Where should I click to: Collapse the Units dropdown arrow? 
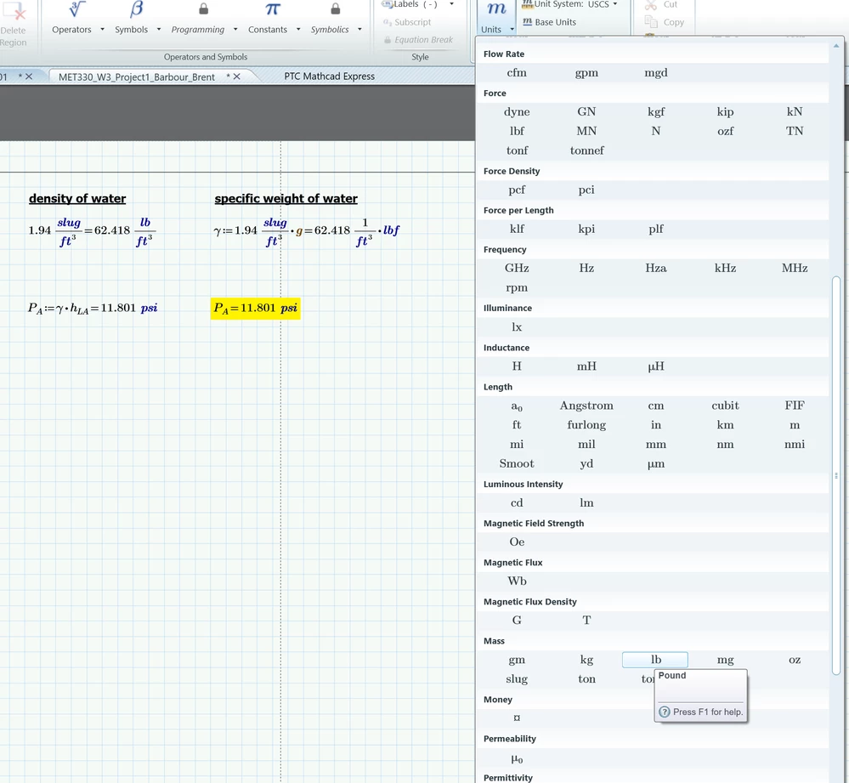[512, 29]
